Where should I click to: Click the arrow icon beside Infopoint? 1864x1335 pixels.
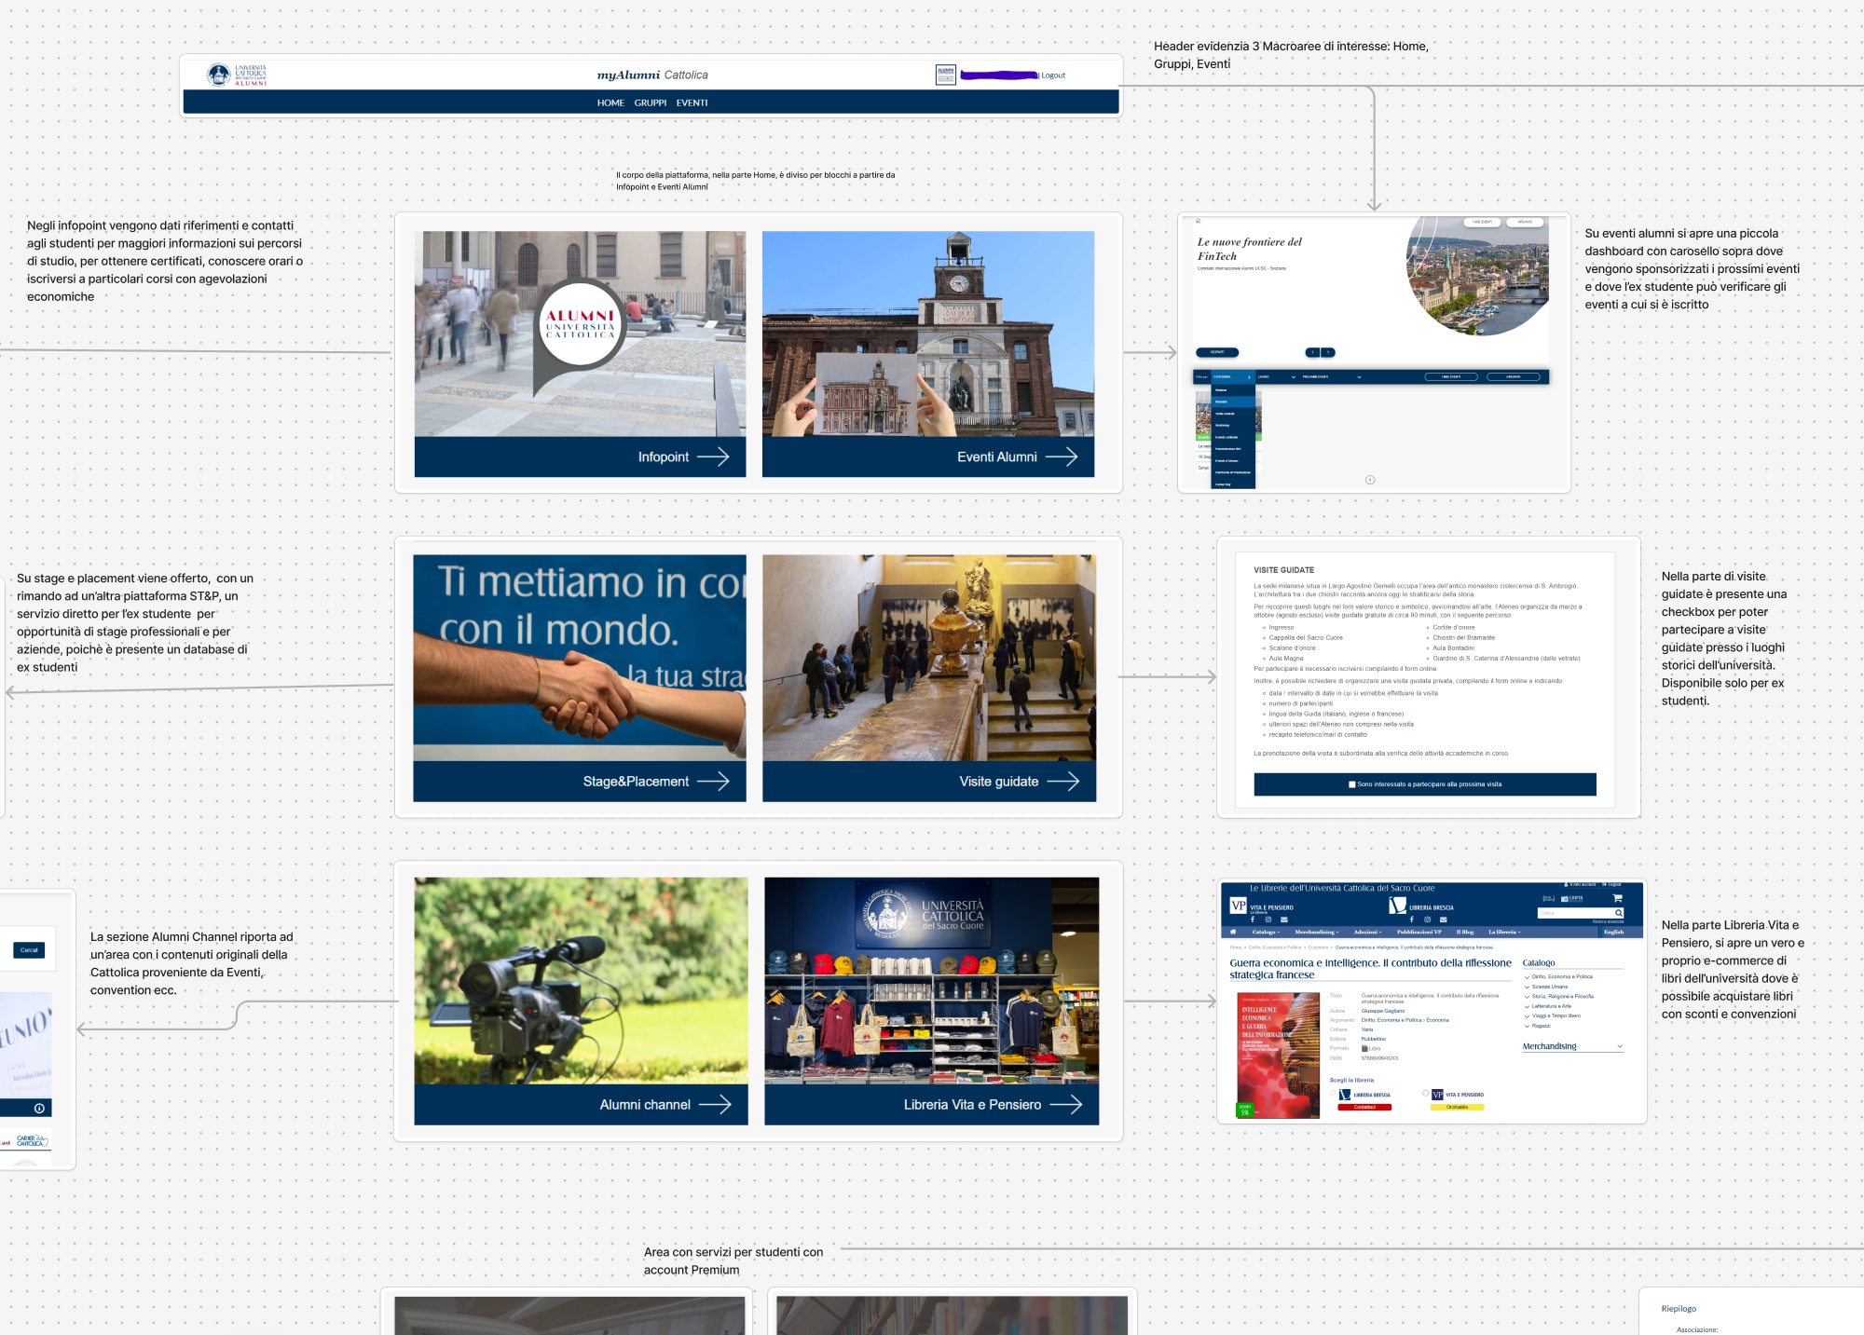(713, 456)
